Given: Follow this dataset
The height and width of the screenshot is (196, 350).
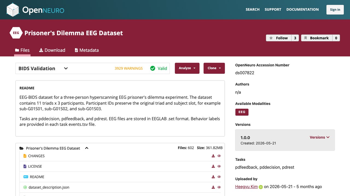Looking at the screenshot, I should click(x=279, y=38).
